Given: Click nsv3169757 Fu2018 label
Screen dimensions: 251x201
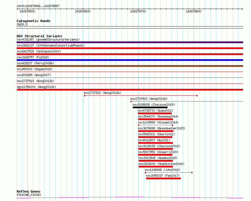Looking at the screenshot, I should (33, 57).
